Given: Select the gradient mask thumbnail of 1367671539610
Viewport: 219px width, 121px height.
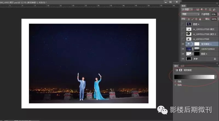Looking at the screenshot, I should tap(197, 49).
